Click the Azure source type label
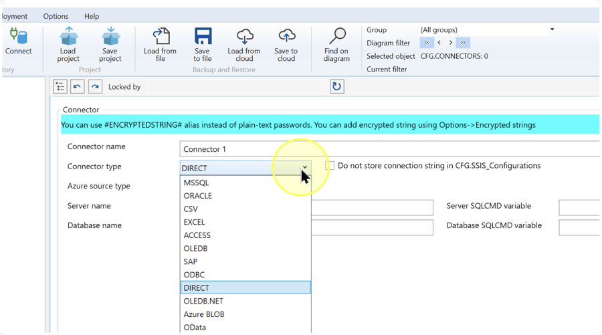The width and height of the screenshot is (602, 335). pyautogui.click(x=99, y=186)
